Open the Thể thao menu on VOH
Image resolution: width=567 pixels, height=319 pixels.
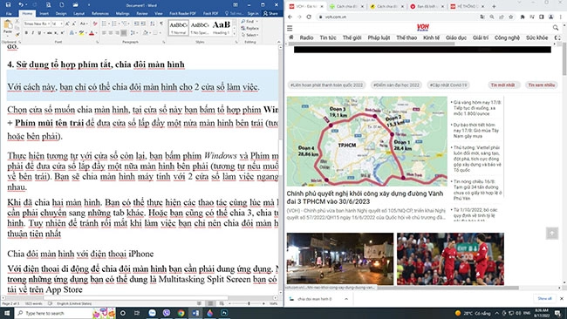coord(406,37)
